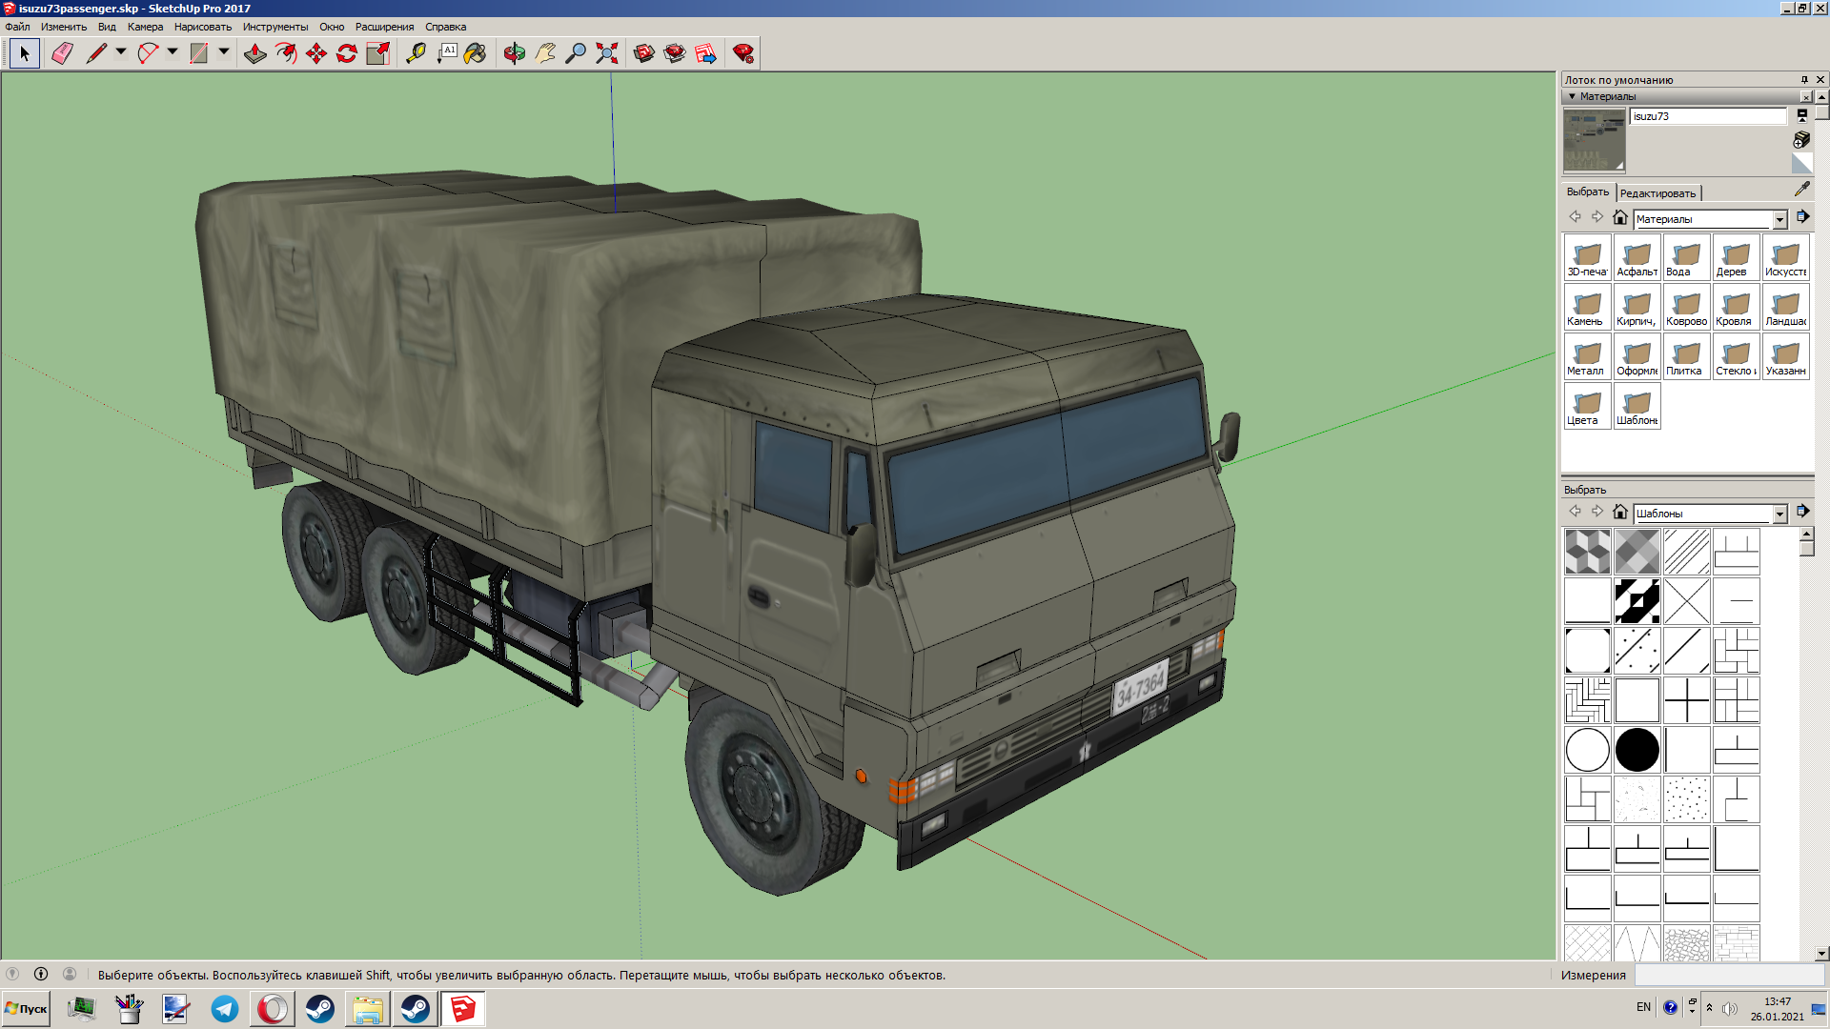Viewport: 1830px width, 1029px height.
Task: Pick the Tape Measure tool
Action: point(416,53)
